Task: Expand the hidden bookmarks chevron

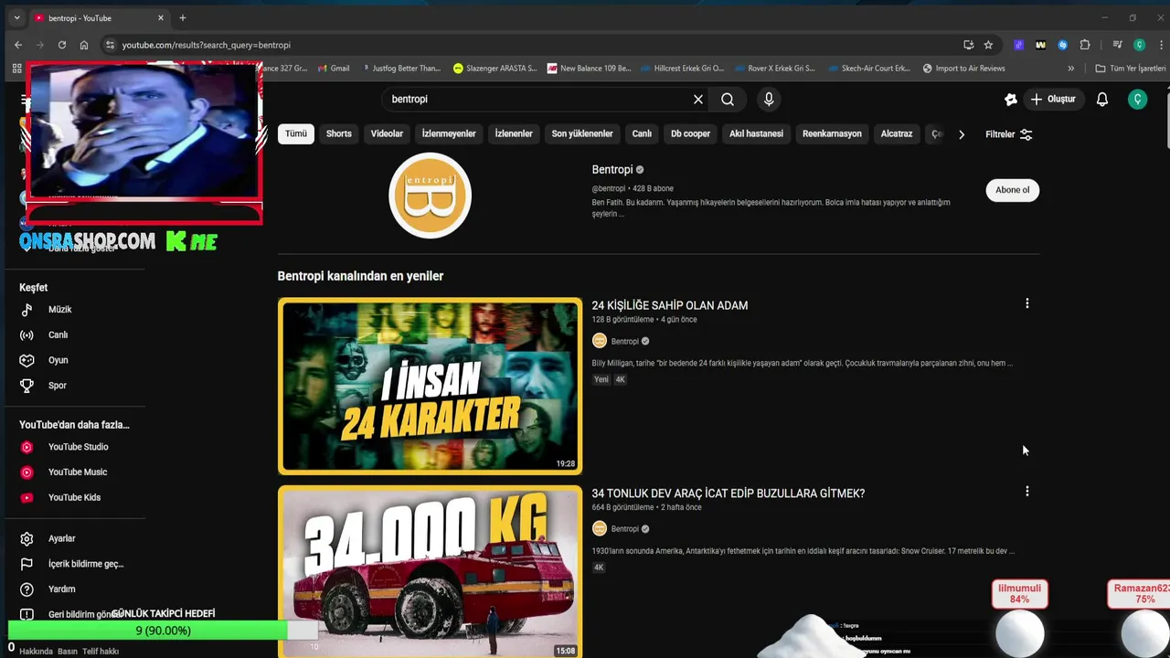Action: pos(1071,69)
